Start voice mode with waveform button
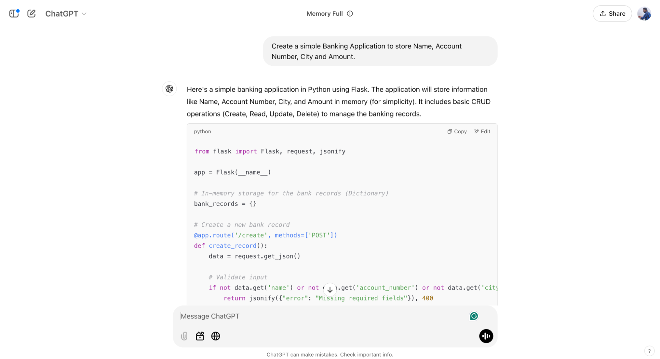Image resolution: width=660 pixels, height=359 pixels. [x=486, y=336]
